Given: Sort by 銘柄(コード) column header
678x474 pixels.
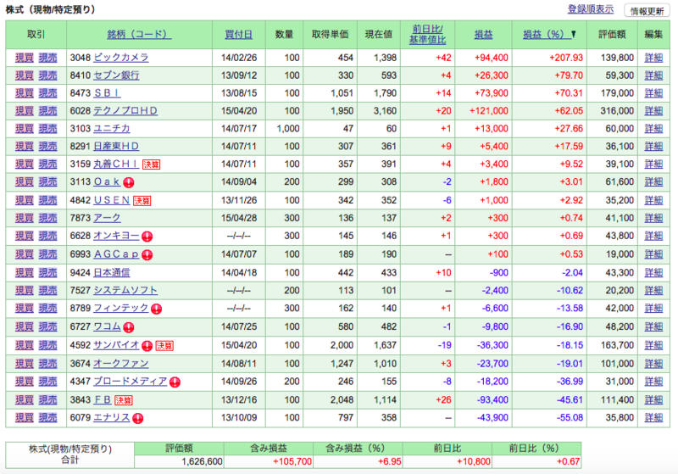Looking at the screenshot, I should (x=139, y=34).
